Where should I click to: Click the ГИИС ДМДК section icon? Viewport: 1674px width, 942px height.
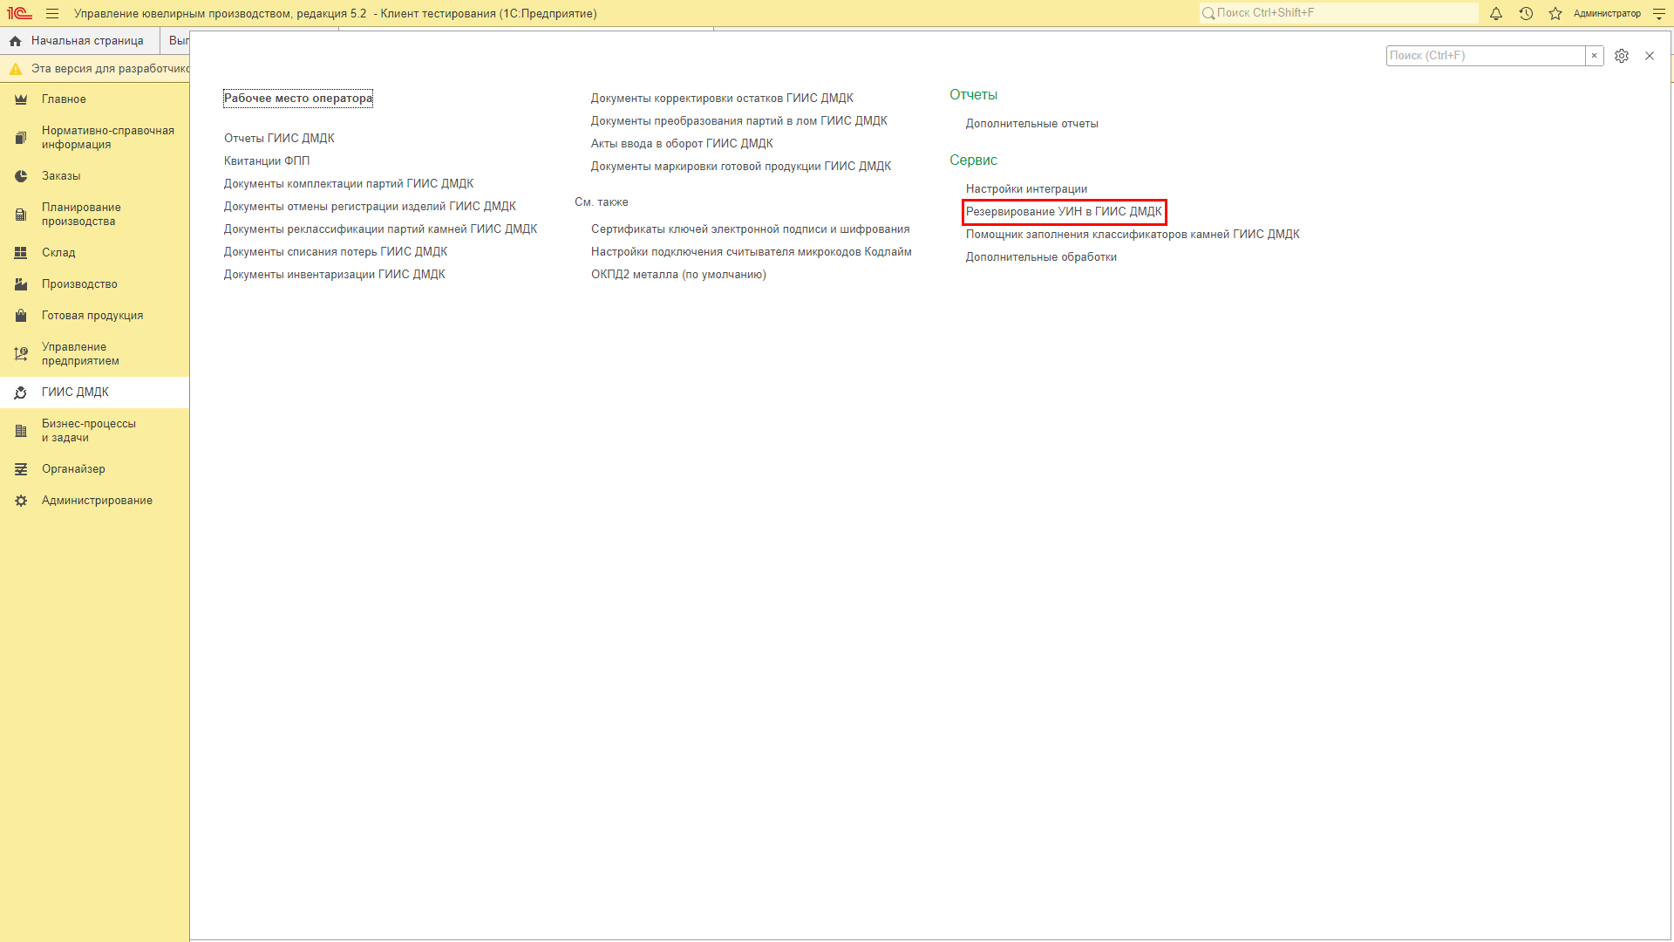point(21,392)
